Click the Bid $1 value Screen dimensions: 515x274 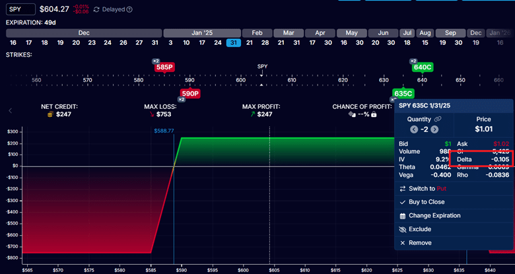tap(448, 144)
